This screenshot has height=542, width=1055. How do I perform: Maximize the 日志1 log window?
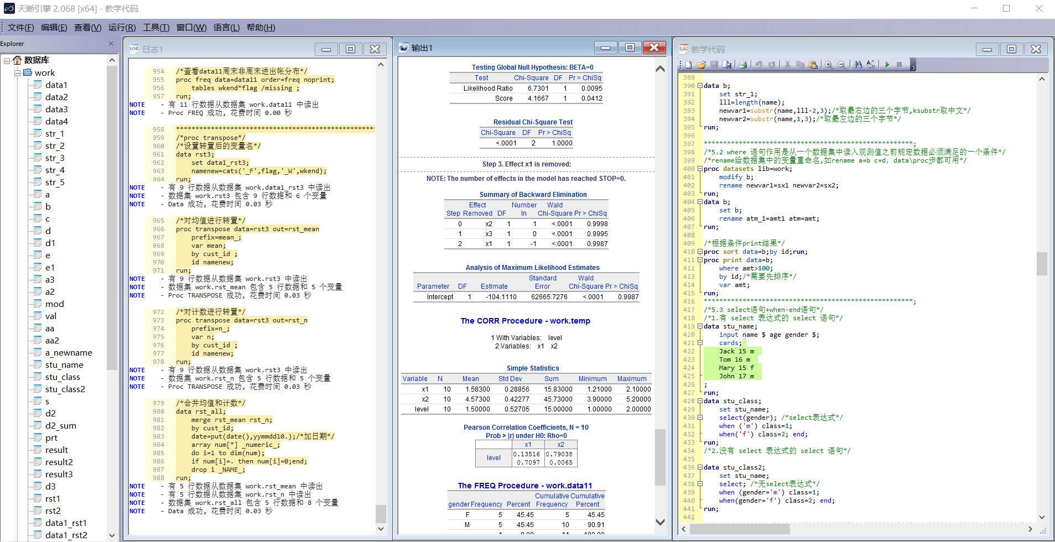tap(350, 49)
